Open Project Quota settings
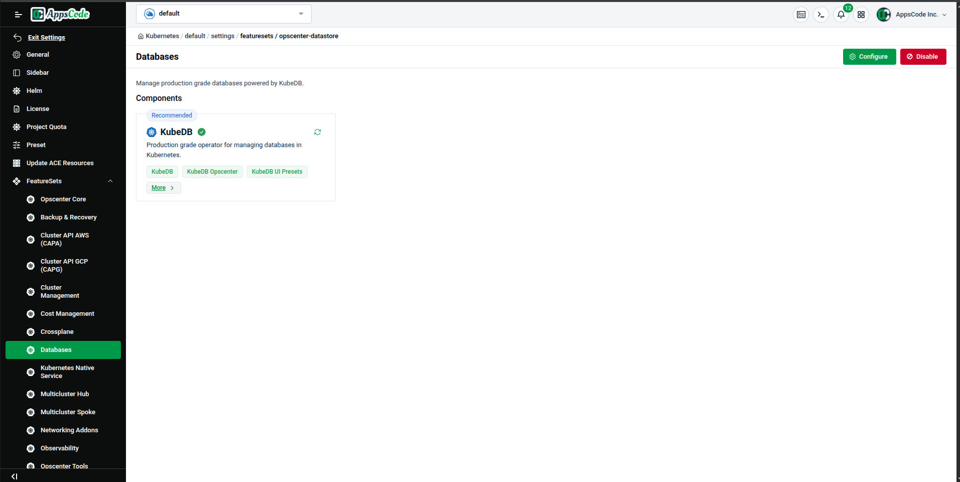Image resolution: width=960 pixels, height=482 pixels. pos(46,127)
